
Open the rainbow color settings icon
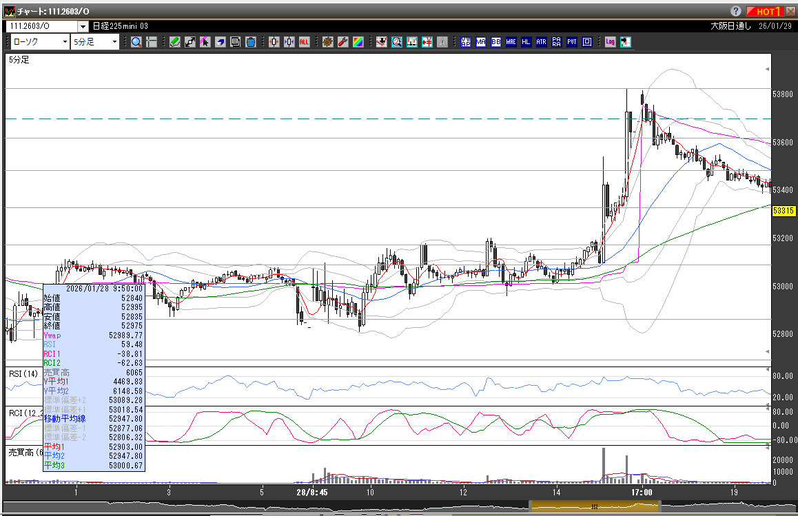pos(358,42)
